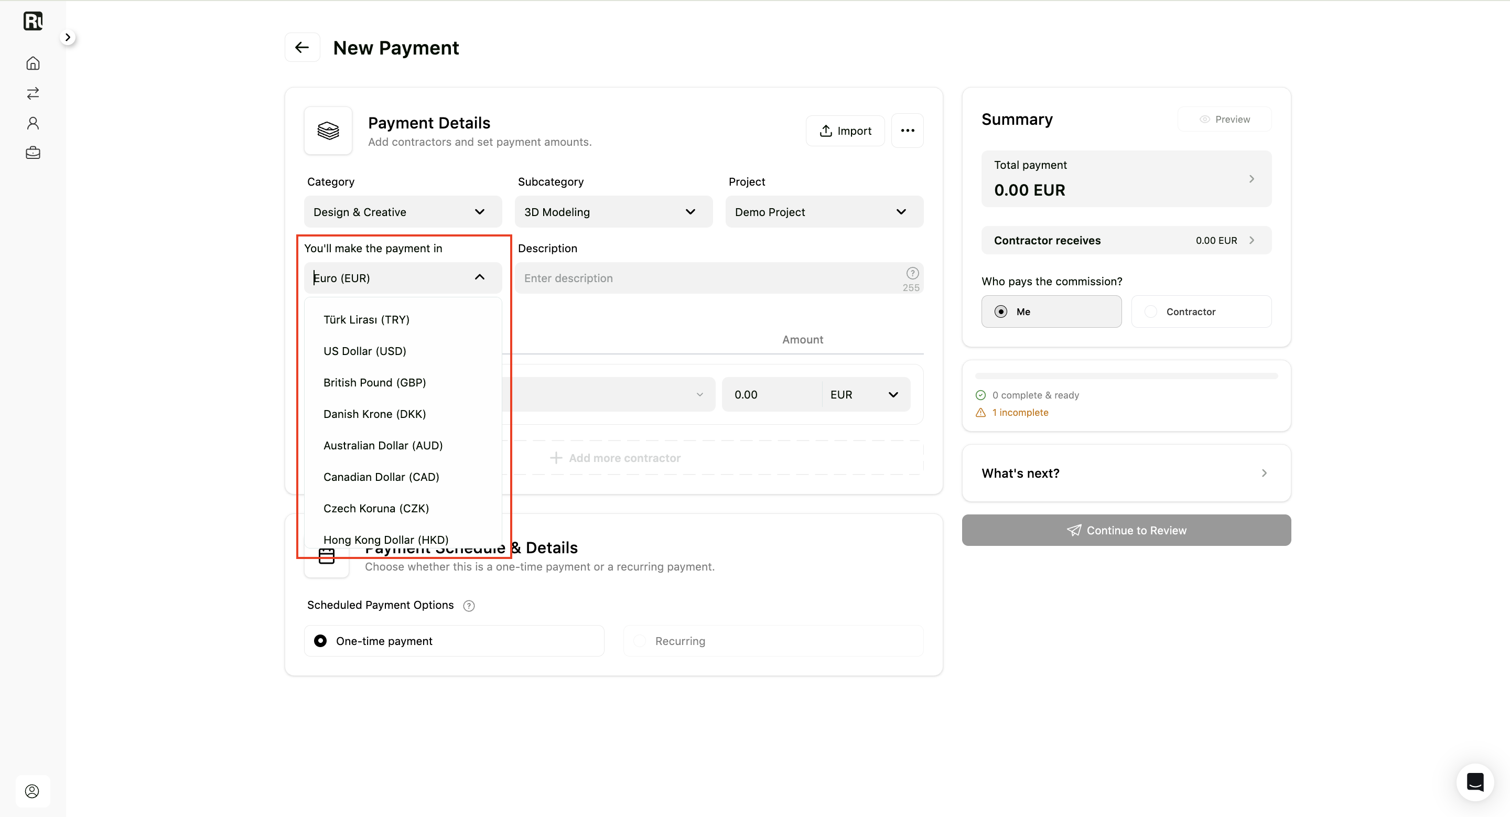Select Me as commission payer
The height and width of the screenshot is (817, 1510).
coord(1051,312)
